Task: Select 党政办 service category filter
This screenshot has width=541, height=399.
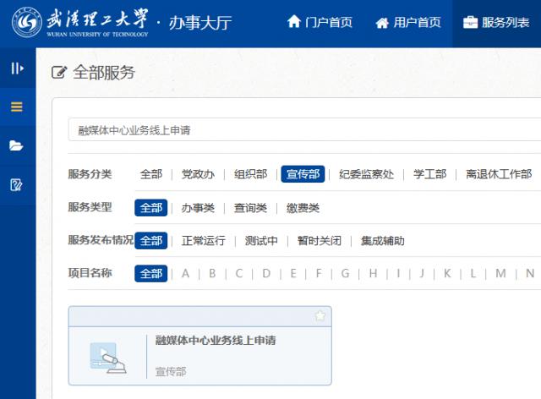Action: point(199,174)
